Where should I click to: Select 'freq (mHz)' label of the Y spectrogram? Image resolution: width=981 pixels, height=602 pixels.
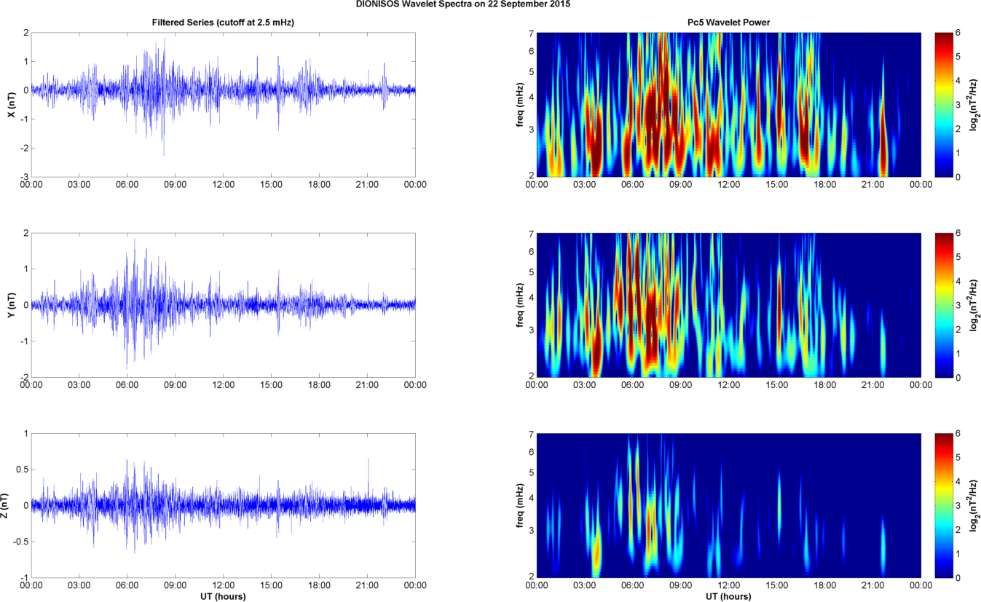(520, 305)
